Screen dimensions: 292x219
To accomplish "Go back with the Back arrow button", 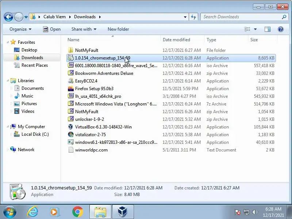I will (x=8, y=17).
